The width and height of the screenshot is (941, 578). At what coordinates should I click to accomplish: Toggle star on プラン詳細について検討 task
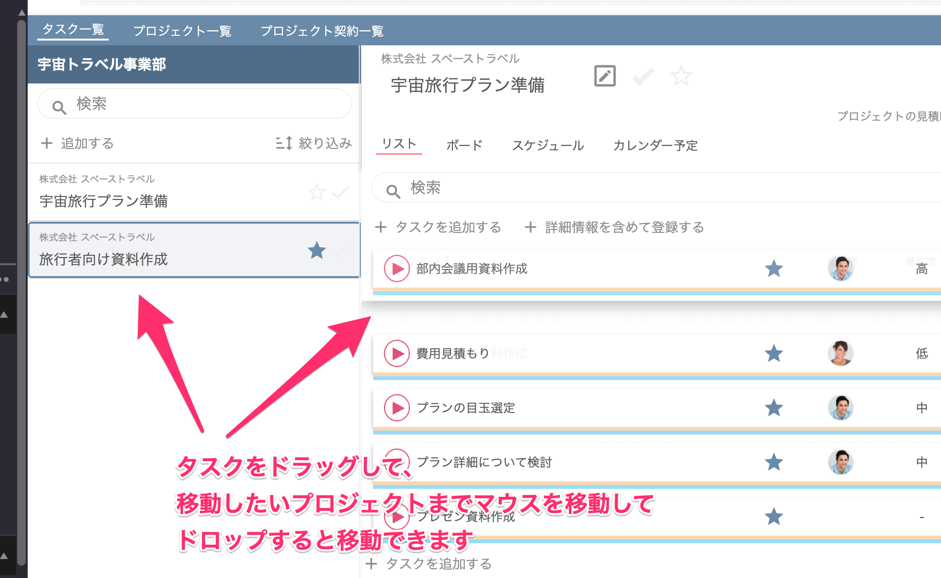click(x=774, y=462)
